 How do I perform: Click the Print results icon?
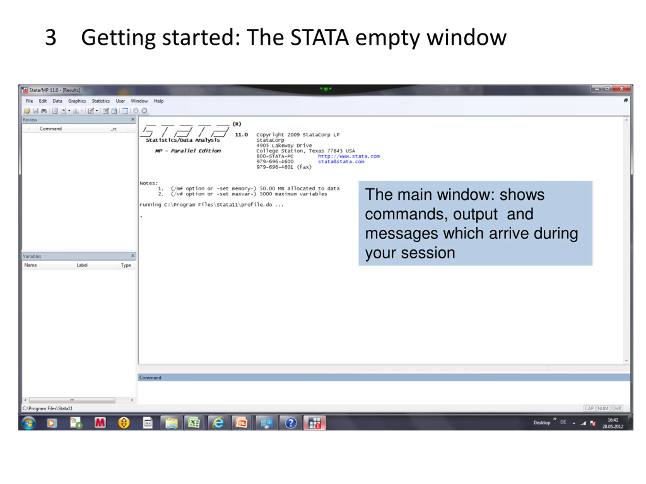pyautogui.click(x=44, y=111)
